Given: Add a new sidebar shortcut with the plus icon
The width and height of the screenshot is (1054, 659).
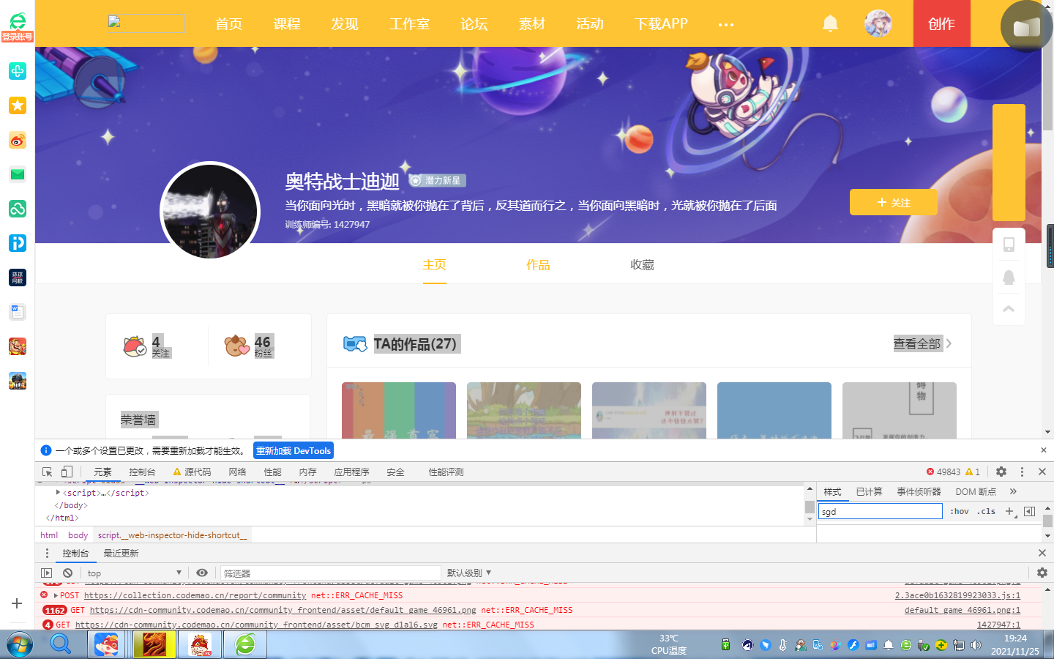Looking at the screenshot, I should pos(17,603).
